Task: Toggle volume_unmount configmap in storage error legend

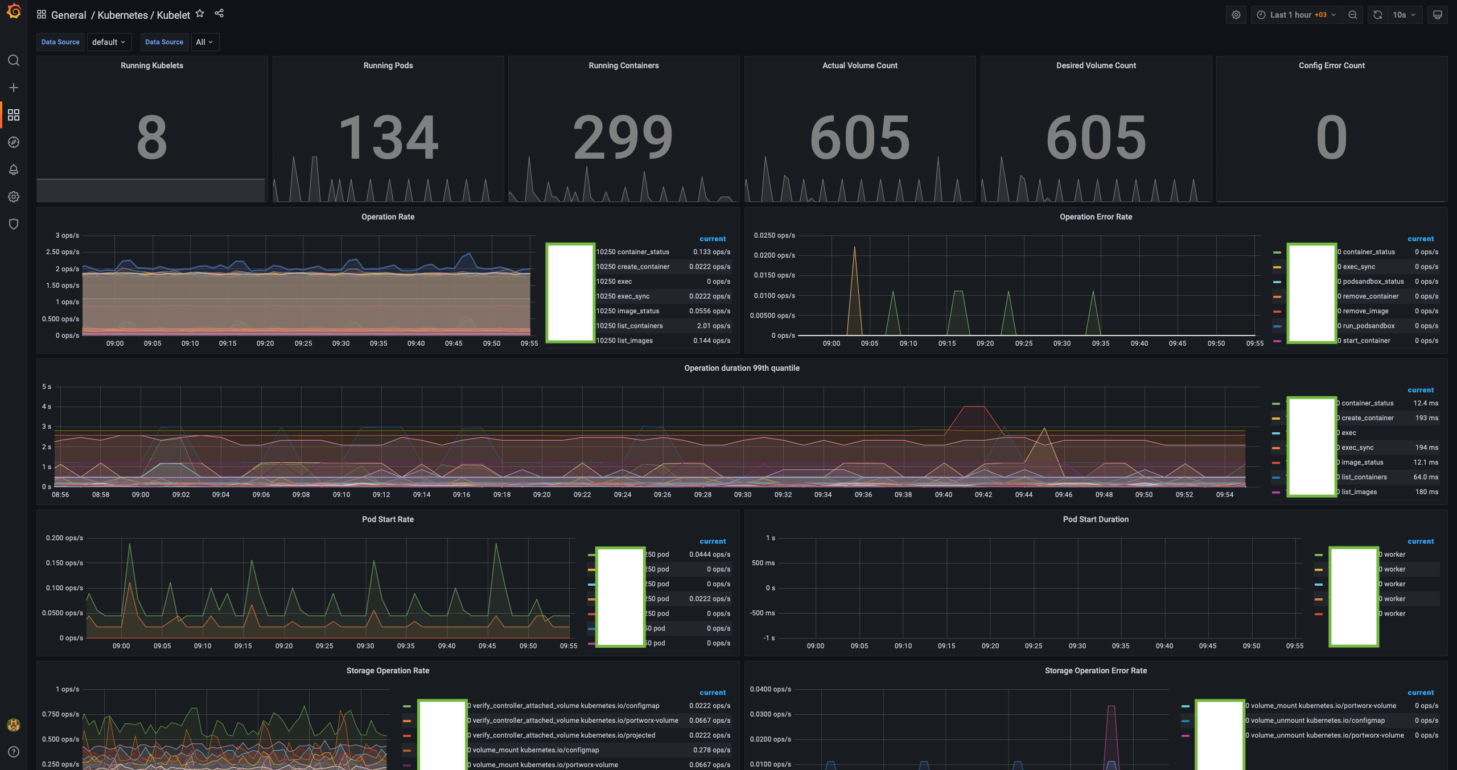Action: click(x=1315, y=721)
